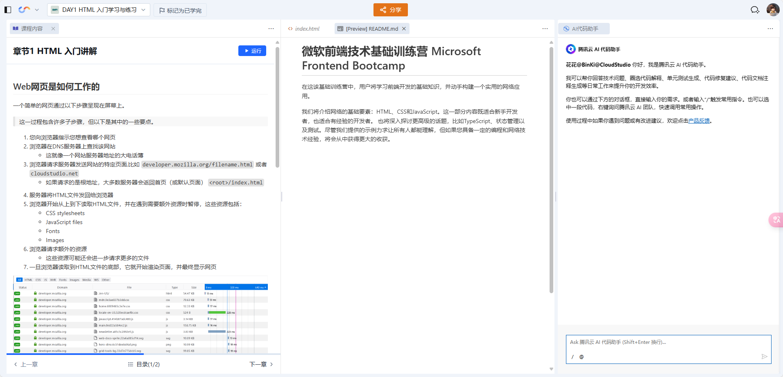Click the orange Share button
Viewport: 783px width, 377px height.
(390, 10)
